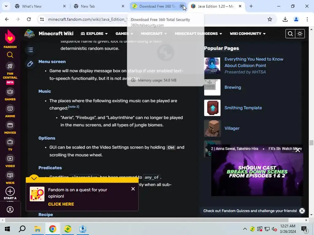Open Everything You Need to Know link
Screen dimensions: 314x235
tap(254, 62)
